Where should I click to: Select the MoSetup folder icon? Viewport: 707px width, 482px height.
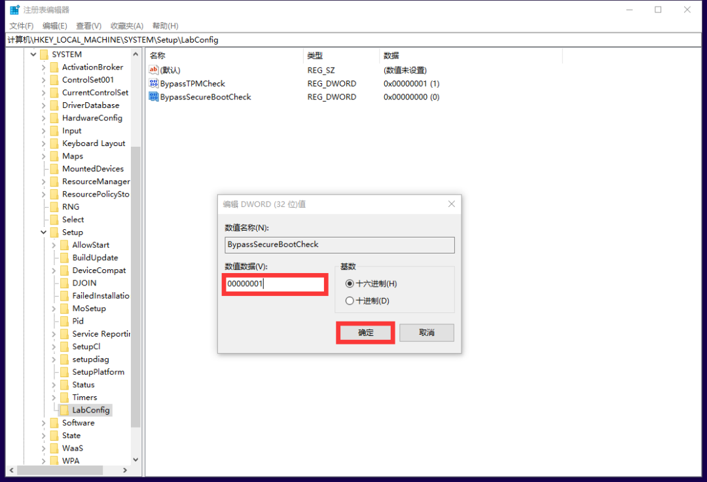pyautogui.click(x=64, y=308)
